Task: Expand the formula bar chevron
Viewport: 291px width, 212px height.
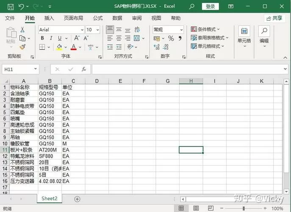Action: (x=285, y=69)
